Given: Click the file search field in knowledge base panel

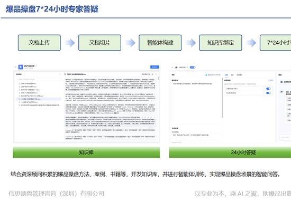Looking at the screenshot, I should (39, 79).
